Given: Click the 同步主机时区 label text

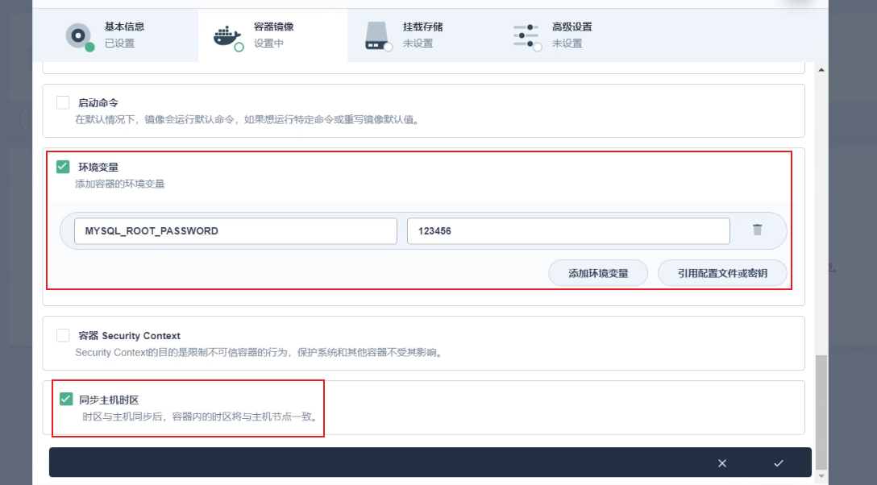Looking at the screenshot, I should (109, 400).
